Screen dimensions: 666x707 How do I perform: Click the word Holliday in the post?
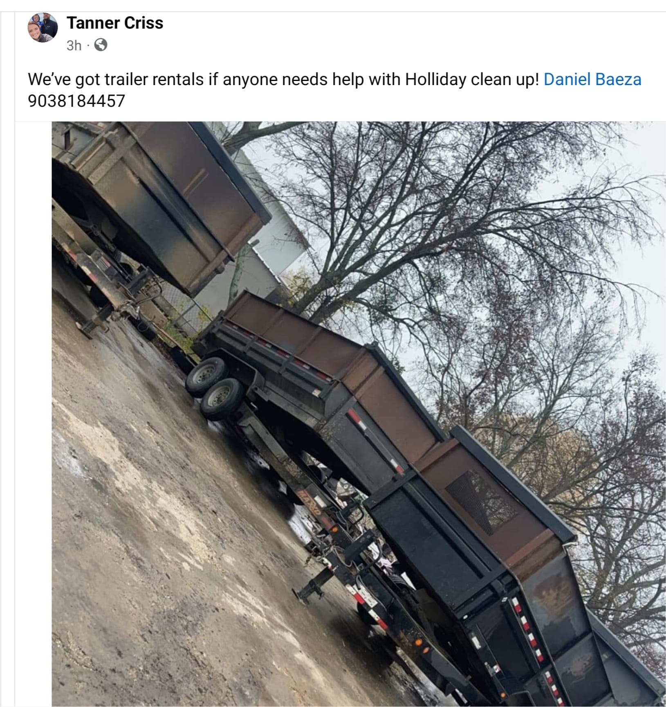[435, 79]
